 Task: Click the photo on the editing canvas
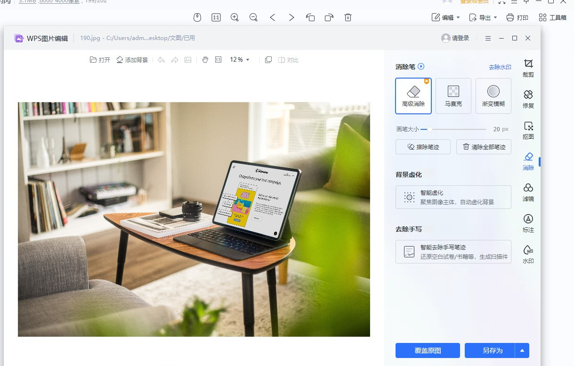194,219
